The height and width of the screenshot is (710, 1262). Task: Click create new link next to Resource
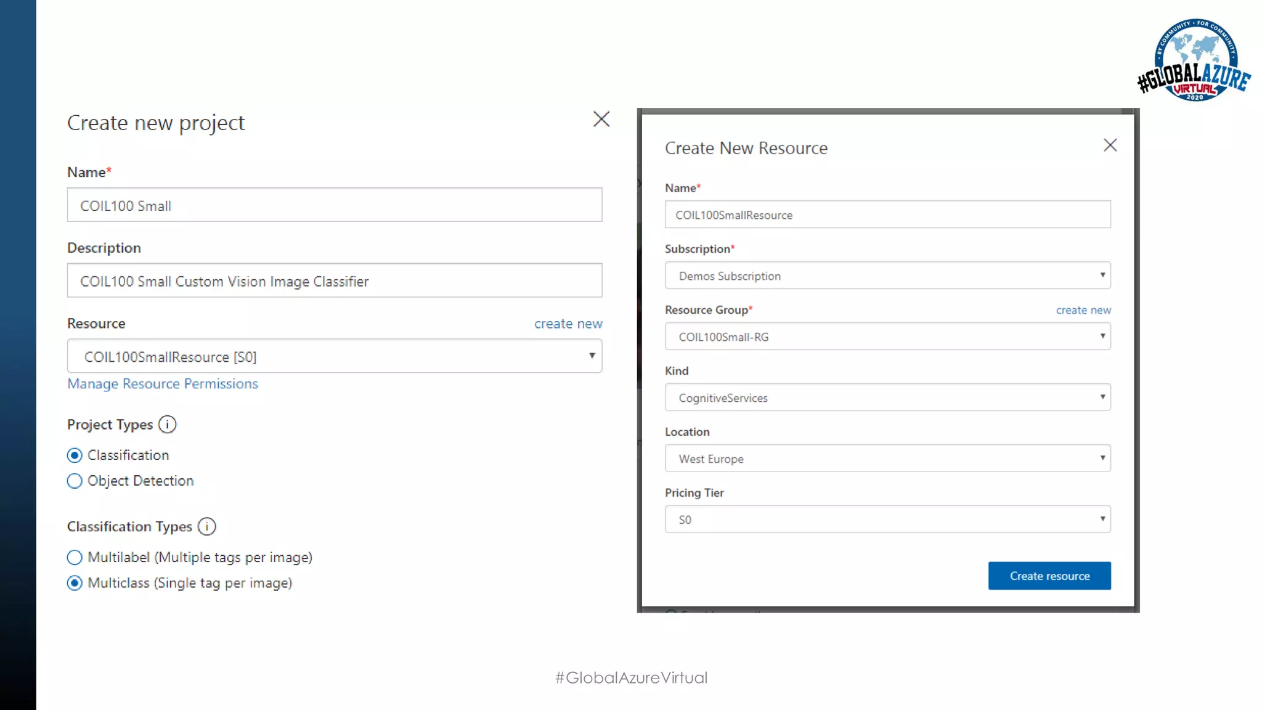[x=568, y=324]
